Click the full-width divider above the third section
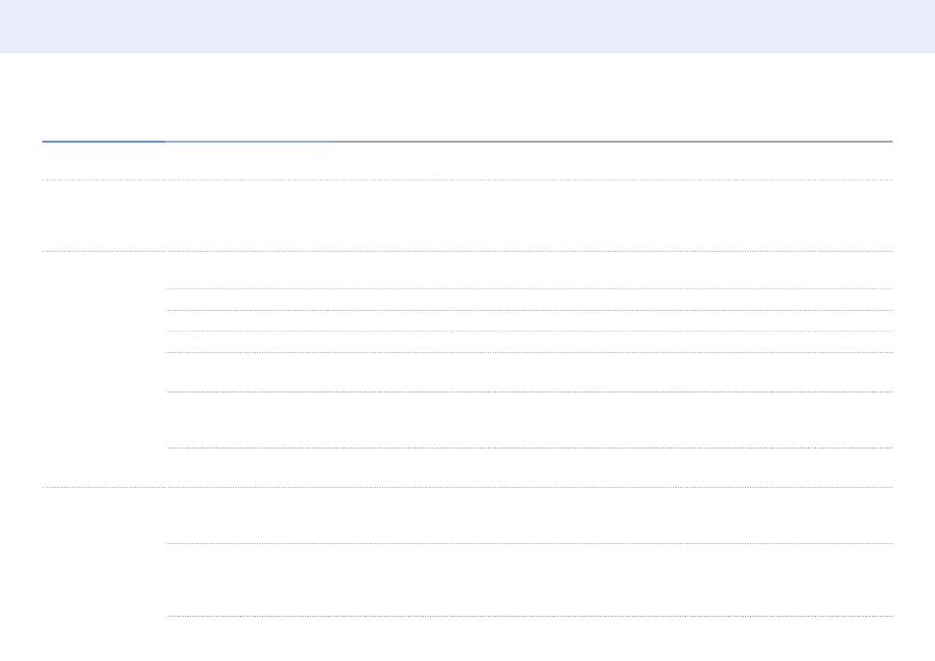Viewport: 935px width, 661px height. coord(467,487)
